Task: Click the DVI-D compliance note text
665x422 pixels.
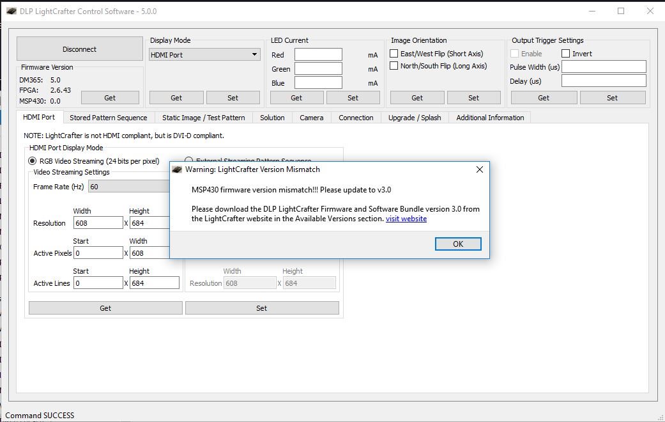Action: [x=124, y=136]
